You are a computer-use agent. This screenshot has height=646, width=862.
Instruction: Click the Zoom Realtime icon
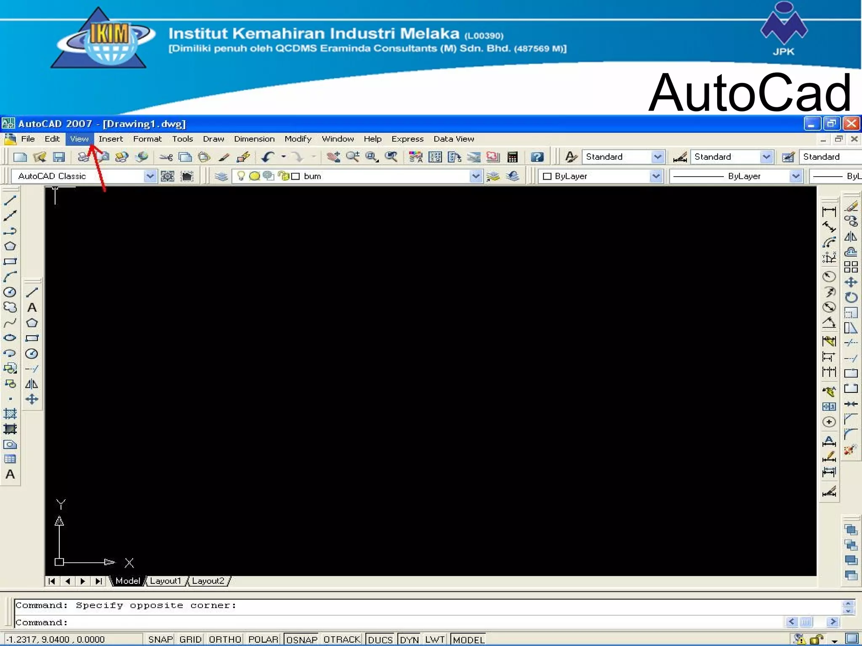click(353, 157)
